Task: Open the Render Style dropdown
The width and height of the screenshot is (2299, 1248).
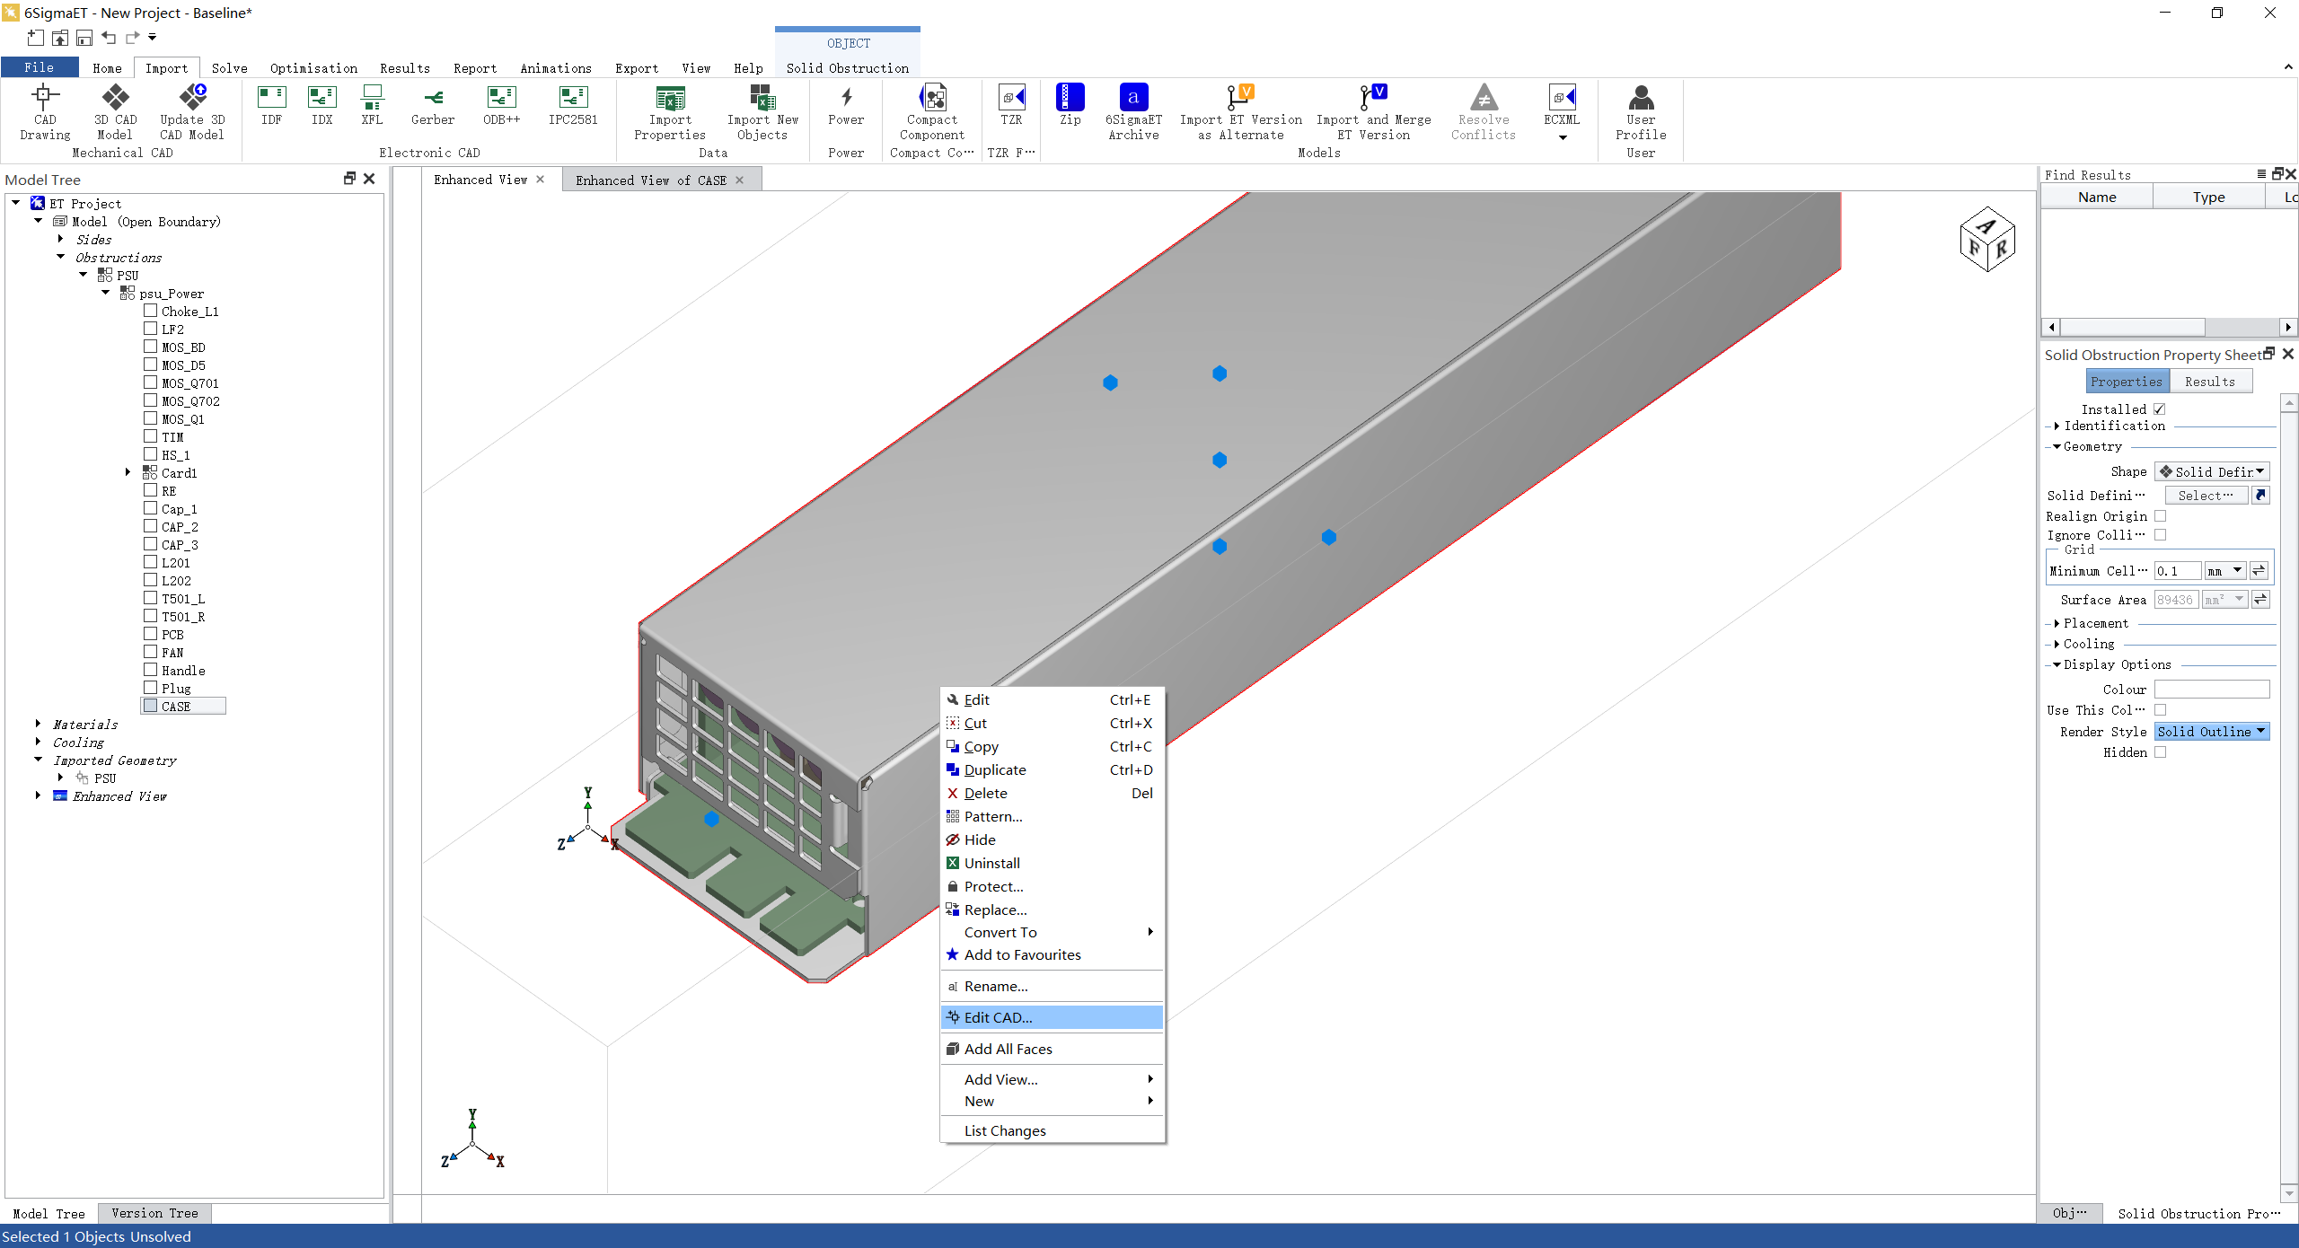Action: coord(2212,732)
